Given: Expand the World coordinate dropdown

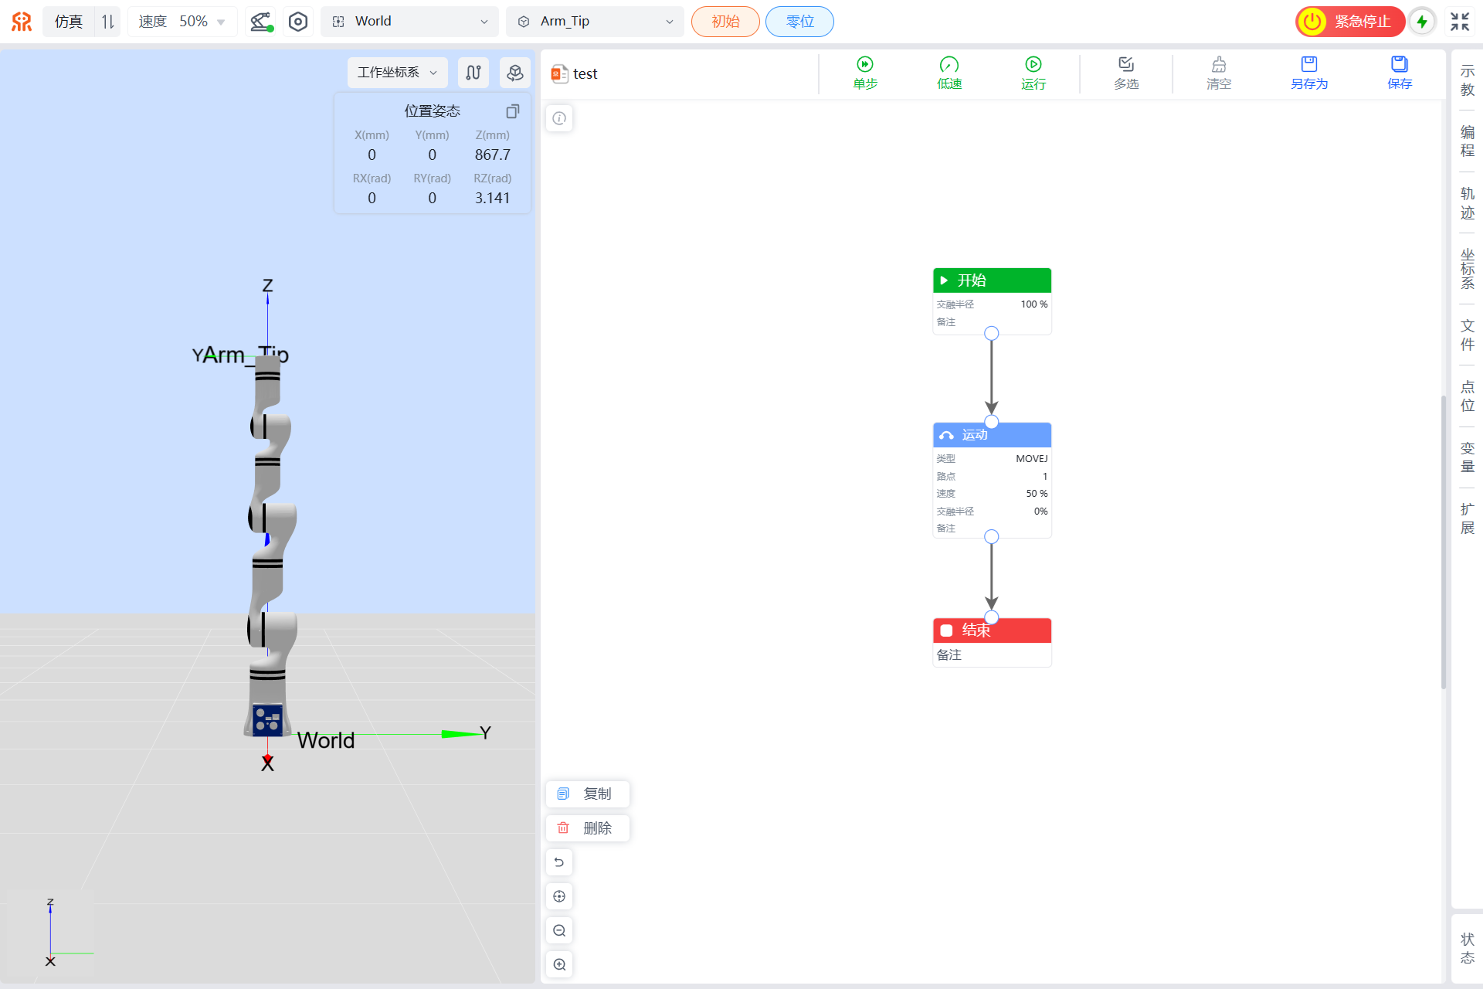Looking at the screenshot, I should pos(409,22).
